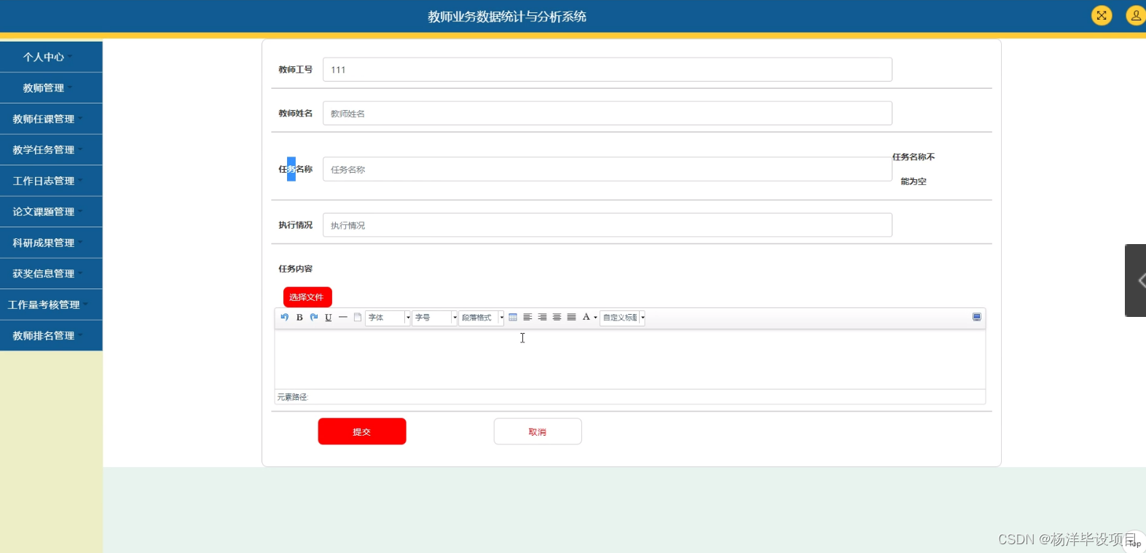Open the 教师任课管理 menu
This screenshot has width=1146, height=553.
pos(51,119)
